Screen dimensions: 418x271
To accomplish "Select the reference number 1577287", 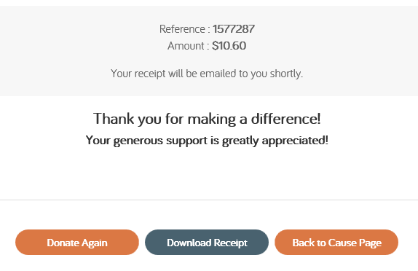I will [234, 29].
